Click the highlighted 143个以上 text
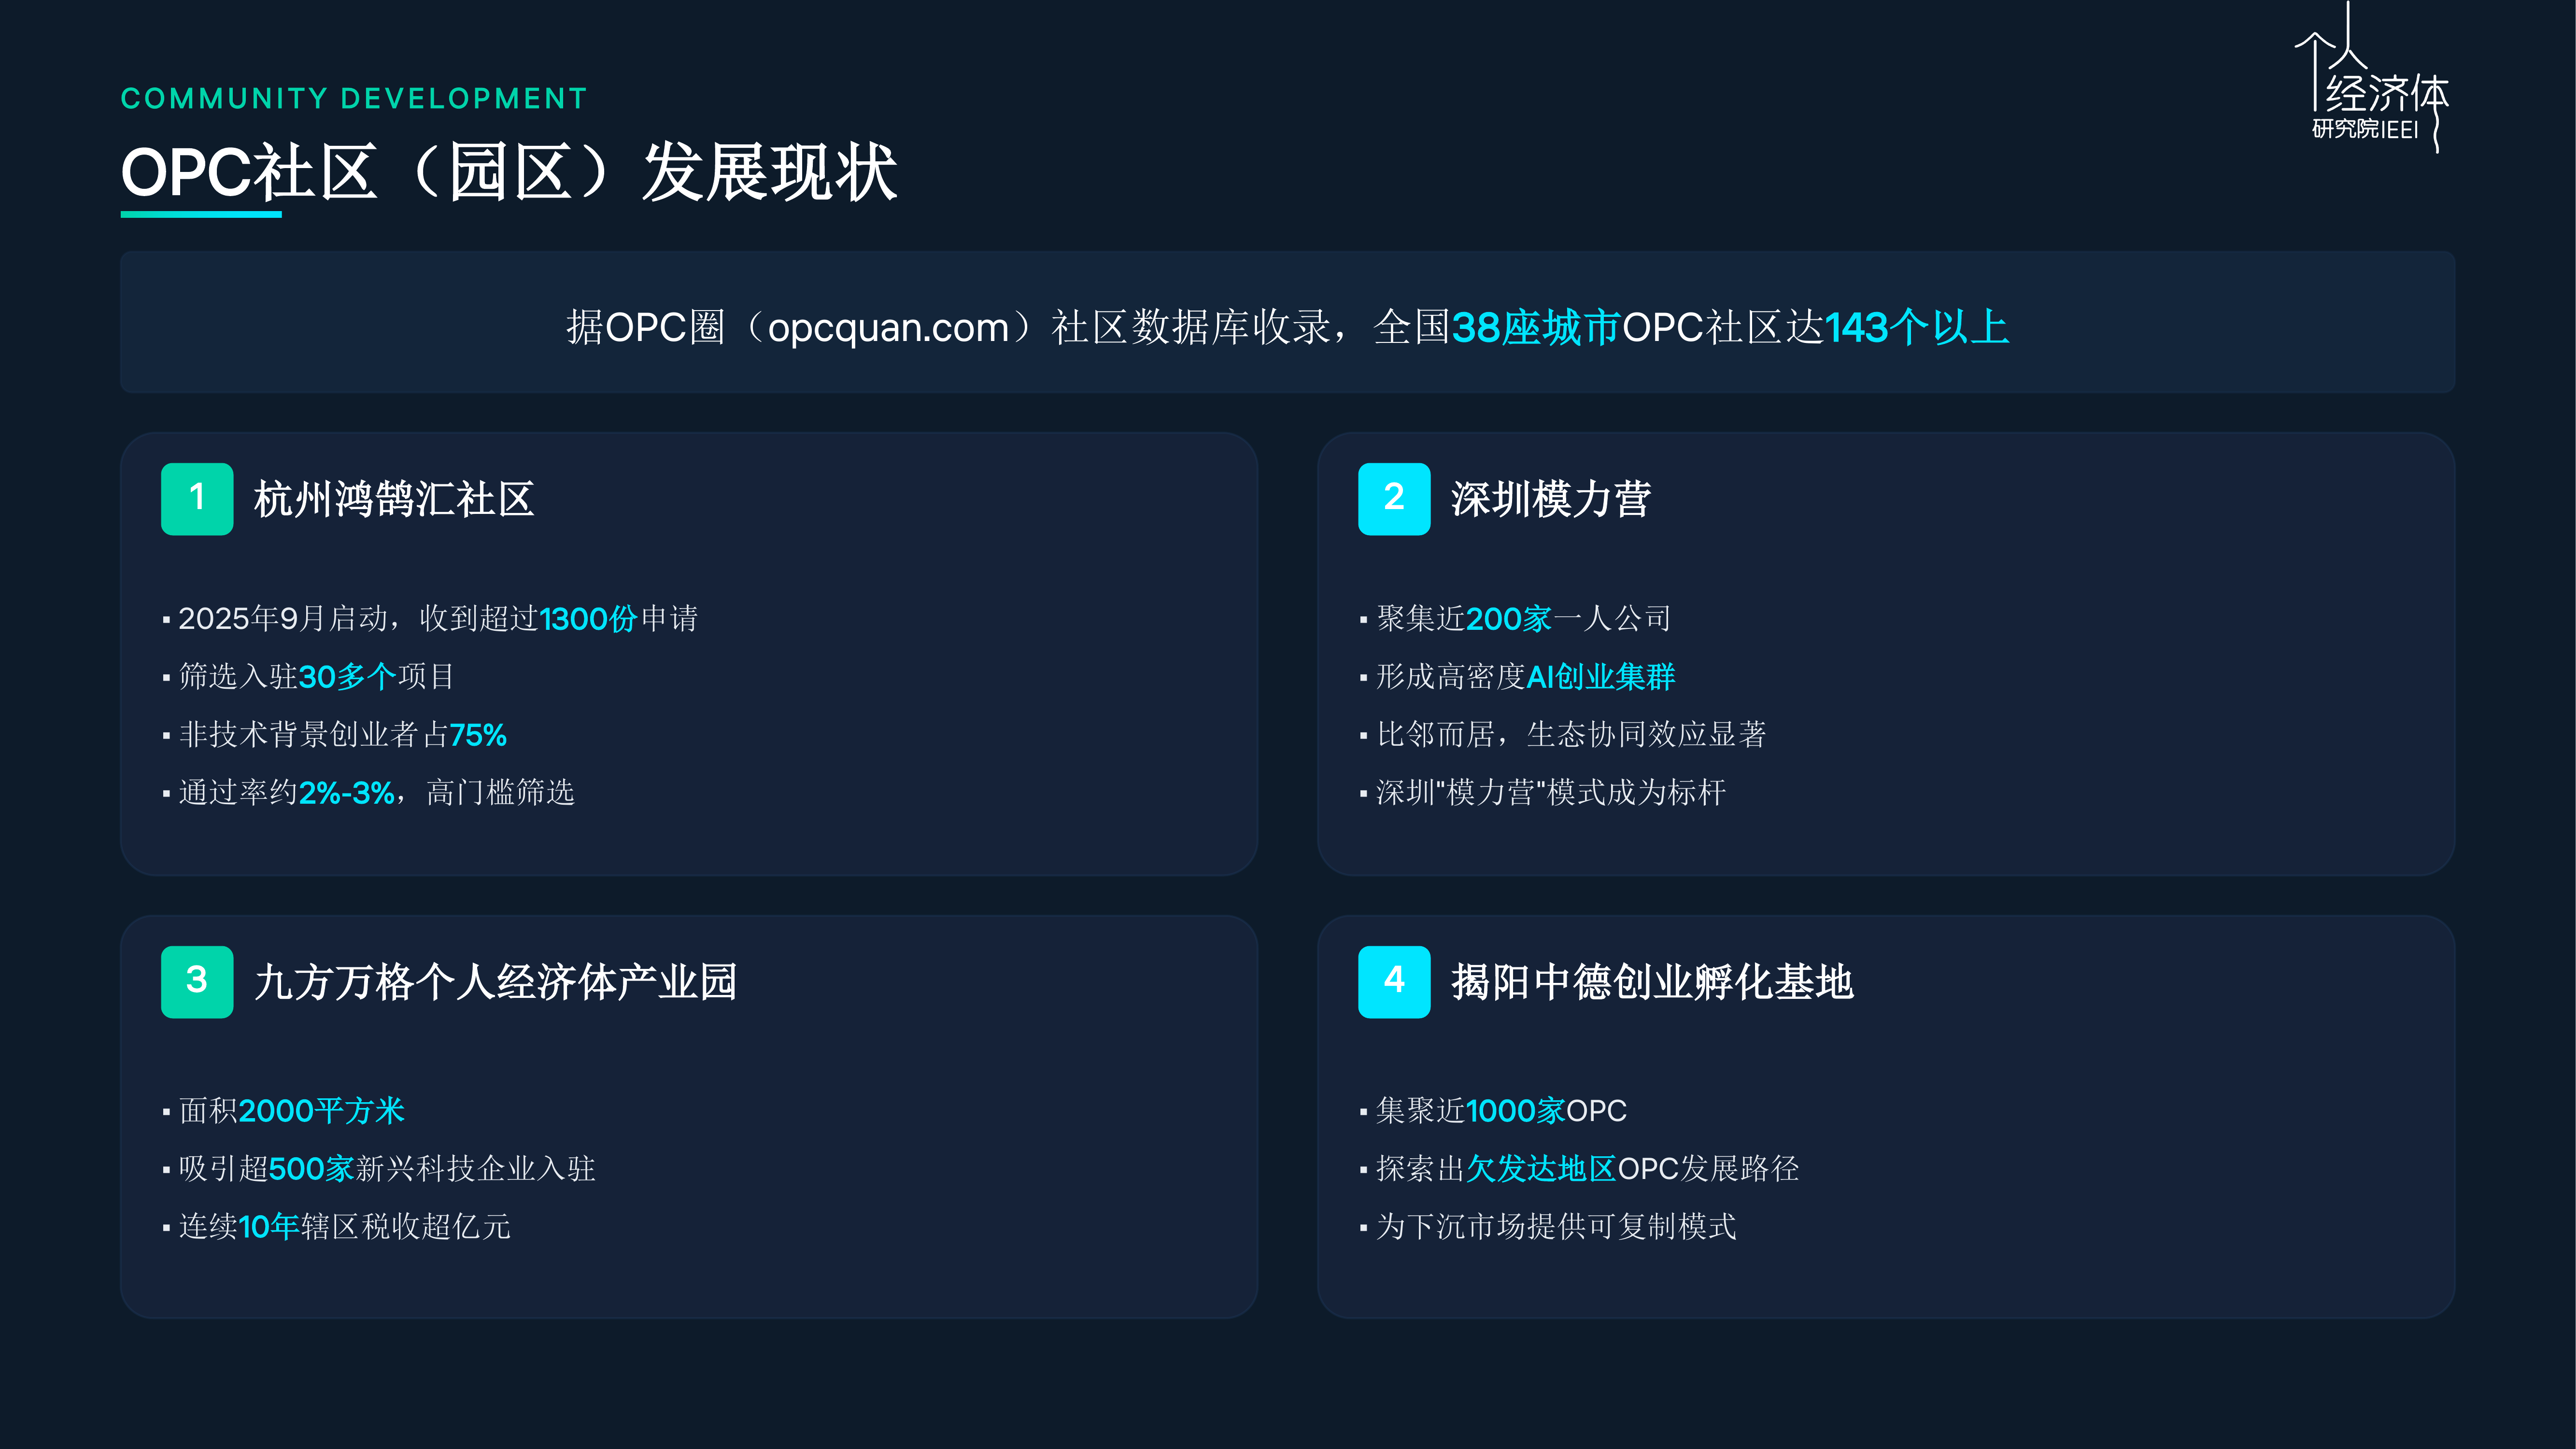 [x=1917, y=328]
